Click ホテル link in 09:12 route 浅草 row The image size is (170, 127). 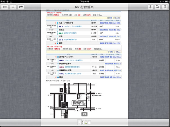click(119, 57)
